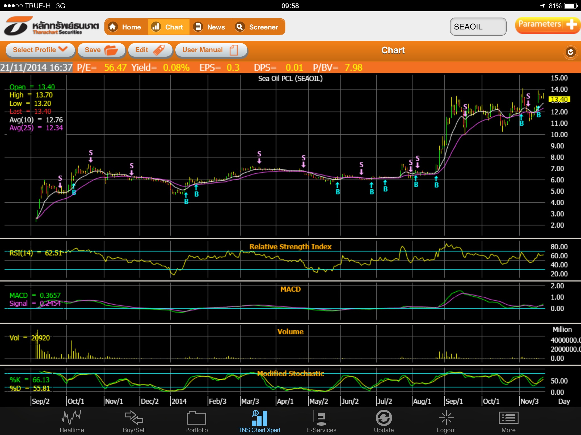Click the 2014 date marker on time axis

(179, 401)
